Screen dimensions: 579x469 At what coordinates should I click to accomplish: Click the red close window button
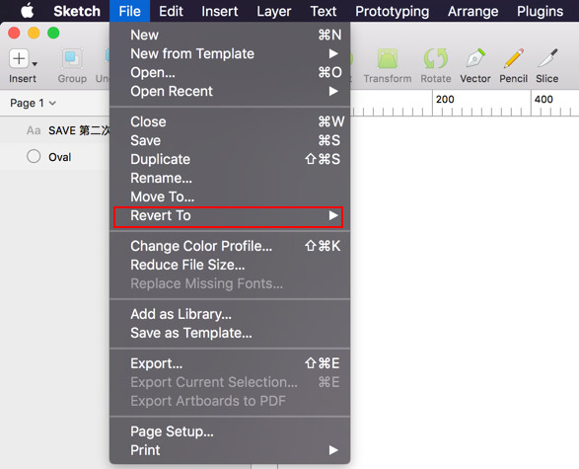click(14, 33)
